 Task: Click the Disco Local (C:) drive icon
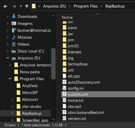pyautogui.click(x=14, y=51)
